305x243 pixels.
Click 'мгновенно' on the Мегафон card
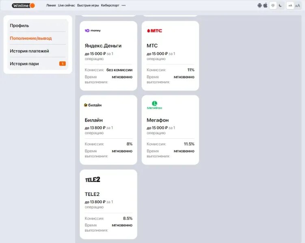184,151
